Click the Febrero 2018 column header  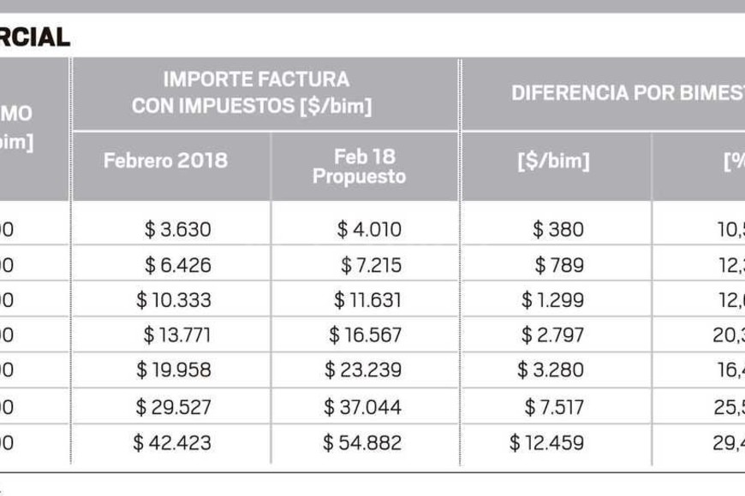click(x=165, y=161)
